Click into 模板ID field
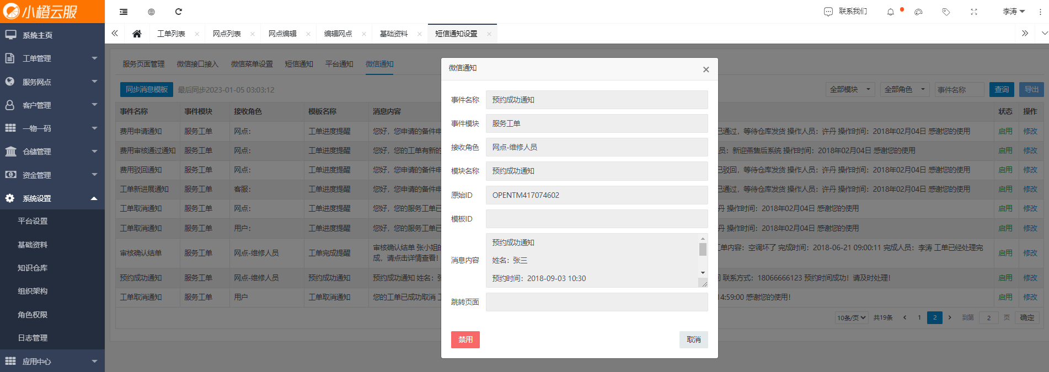The width and height of the screenshot is (1049, 372). (597, 219)
